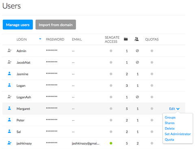The image size is (195, 149).
Task: Click the LoganAsh login name
Action: click(24, 97)
